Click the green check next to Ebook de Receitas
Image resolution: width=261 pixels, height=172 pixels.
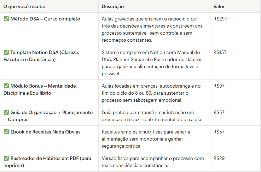pos(6,132)
